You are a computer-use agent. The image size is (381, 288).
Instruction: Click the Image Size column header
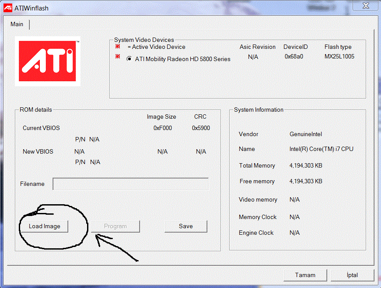pos(161,117)
